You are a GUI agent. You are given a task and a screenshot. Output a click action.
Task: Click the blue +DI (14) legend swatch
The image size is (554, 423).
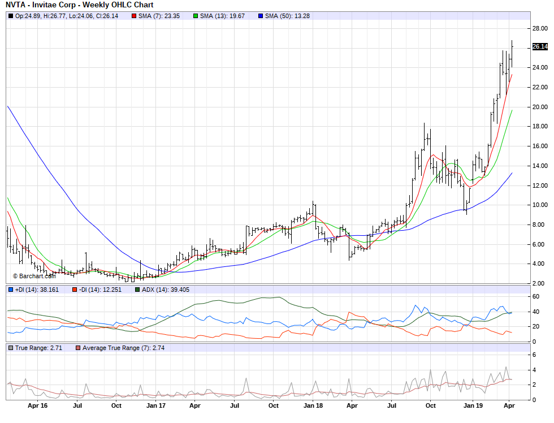(11, 290)
